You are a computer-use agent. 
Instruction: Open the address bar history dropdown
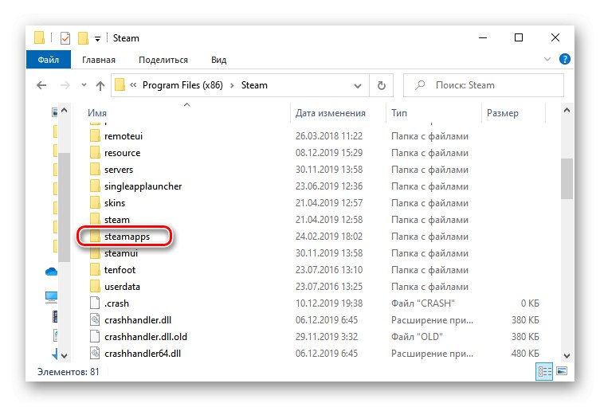(x=358, y=85)
